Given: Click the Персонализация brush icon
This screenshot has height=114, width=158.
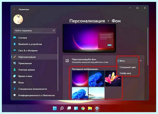Looking at the screenshot, I should tap(14, 57).
